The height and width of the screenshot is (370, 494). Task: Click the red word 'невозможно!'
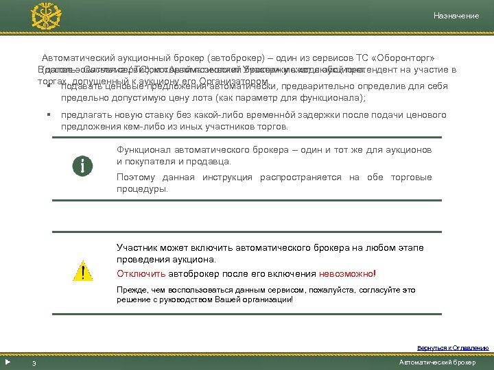tap(347, 273)
